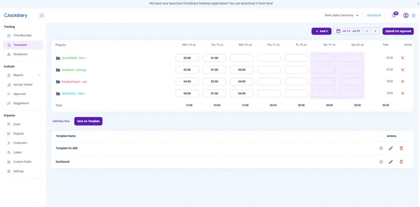Viewport: 420px width, 207px height.
Task: Open Time Recorder in sidebar
Action: pos(23,35)
